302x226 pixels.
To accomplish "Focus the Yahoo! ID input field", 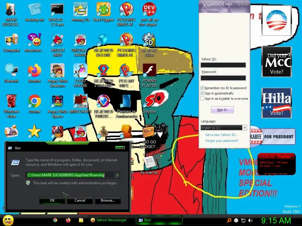I will point(223,65).
